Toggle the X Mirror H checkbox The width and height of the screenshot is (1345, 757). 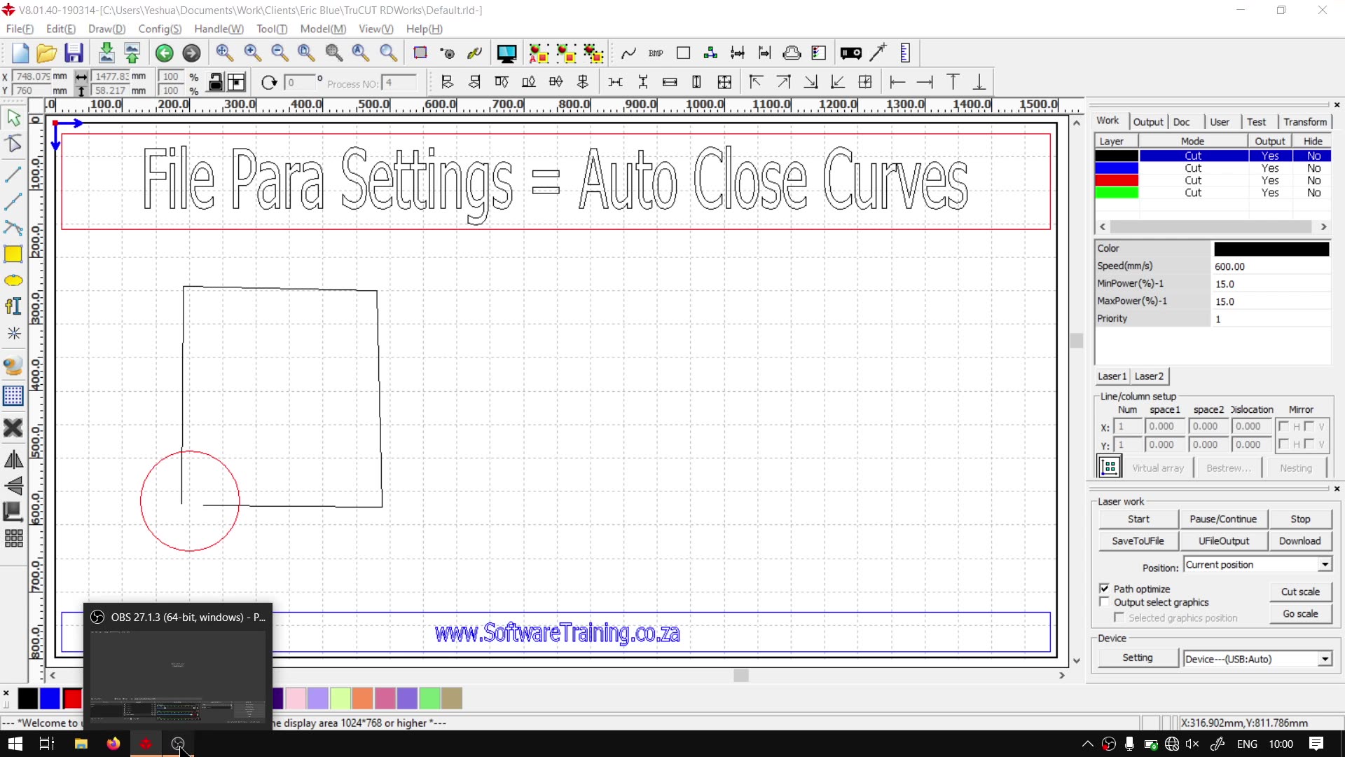[x=1284, y=426]
